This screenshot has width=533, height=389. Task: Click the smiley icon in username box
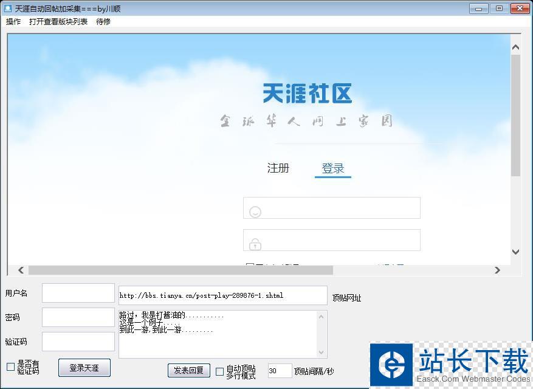click(x=255, y=212)
